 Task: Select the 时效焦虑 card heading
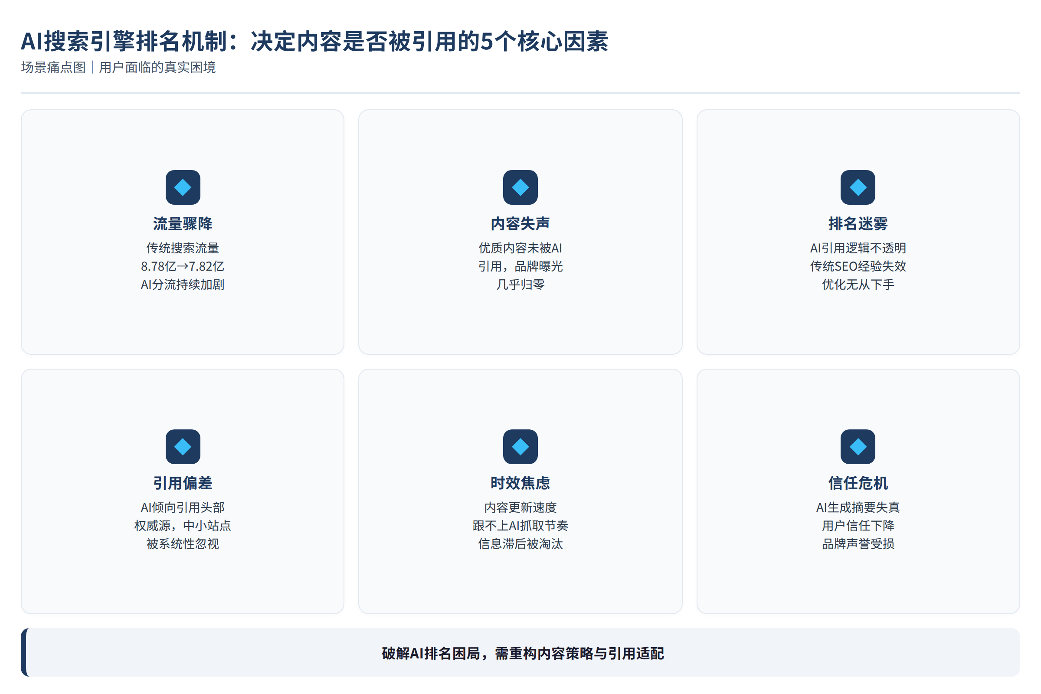(x=520, y=483)
